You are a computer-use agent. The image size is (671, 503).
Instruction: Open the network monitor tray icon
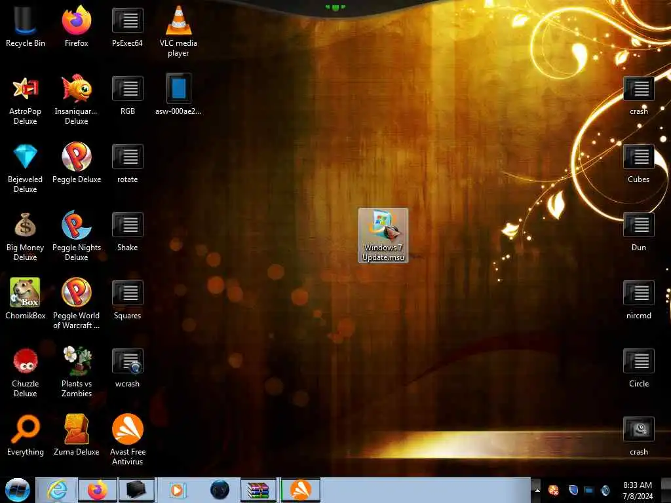tap(589, 490)
